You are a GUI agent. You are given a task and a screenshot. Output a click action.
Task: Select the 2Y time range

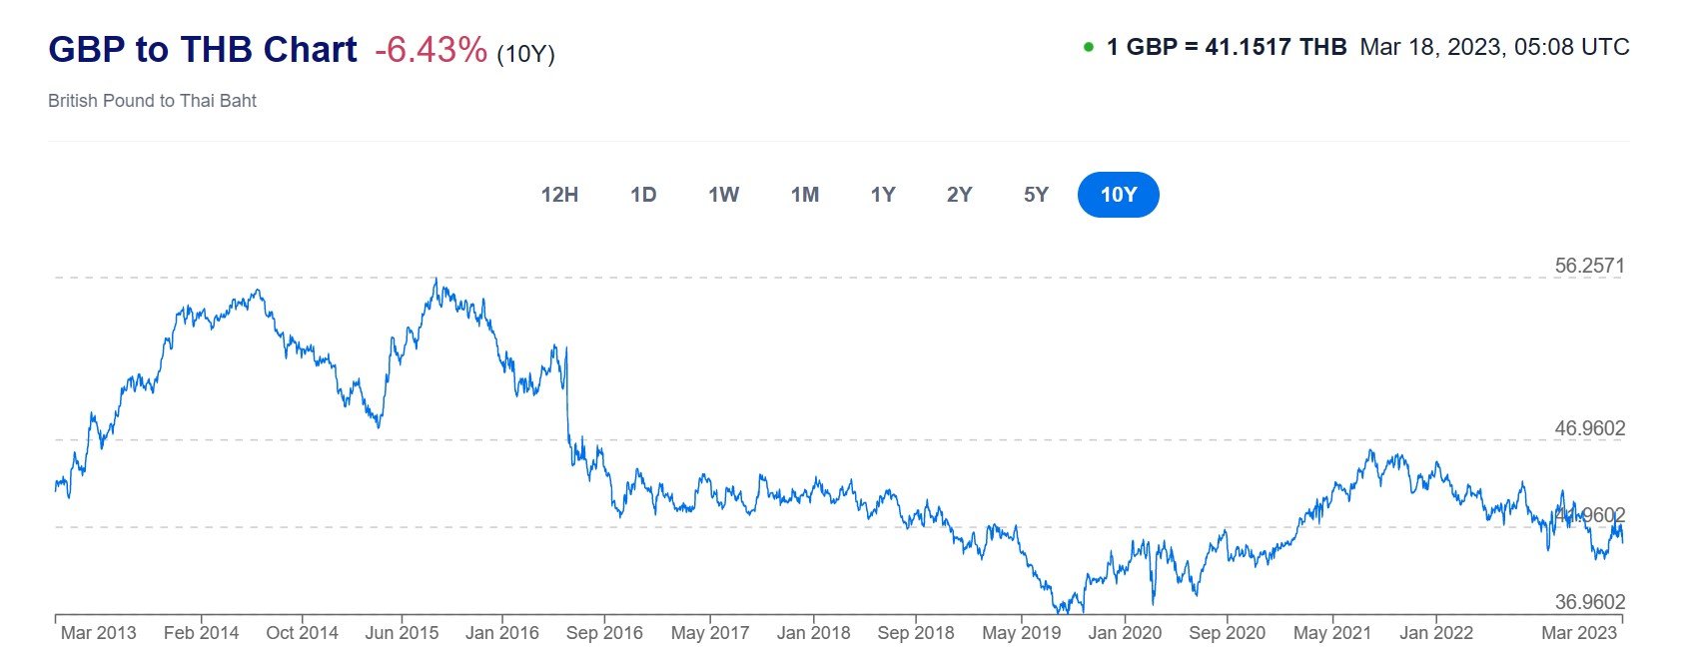pos(960,195)
